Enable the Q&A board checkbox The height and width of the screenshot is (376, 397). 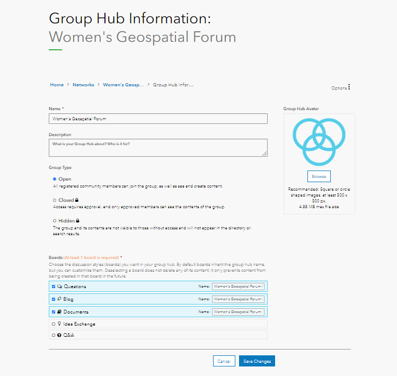coord(54,335)
